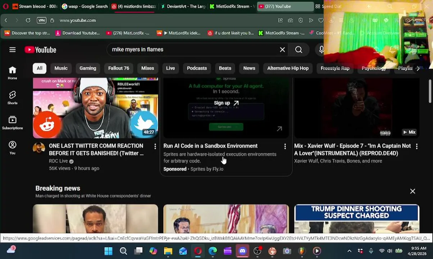Open more options for Sprites ad

point(285,146)
